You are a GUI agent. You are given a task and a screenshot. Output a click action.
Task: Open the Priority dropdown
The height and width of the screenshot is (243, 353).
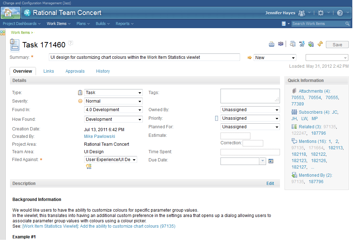tap(250, 118)
